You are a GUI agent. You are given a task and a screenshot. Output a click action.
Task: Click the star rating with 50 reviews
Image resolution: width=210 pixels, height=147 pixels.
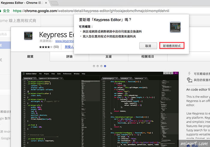click(49, 47)
